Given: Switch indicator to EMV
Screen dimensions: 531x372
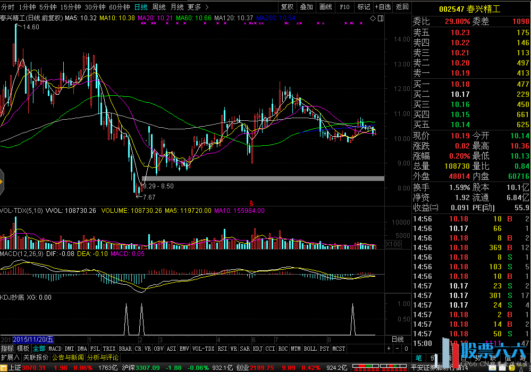Looking at the screenshot, I should pos(184,349).
